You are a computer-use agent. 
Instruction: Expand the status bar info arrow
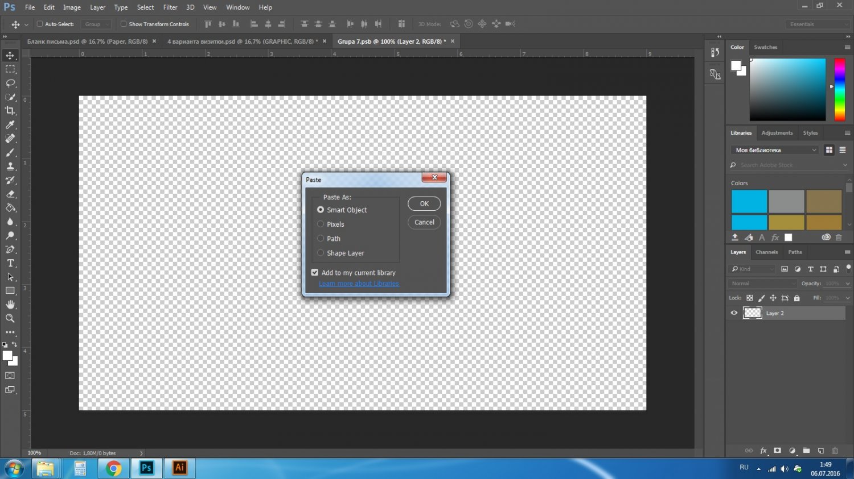(x=142, y=453)
